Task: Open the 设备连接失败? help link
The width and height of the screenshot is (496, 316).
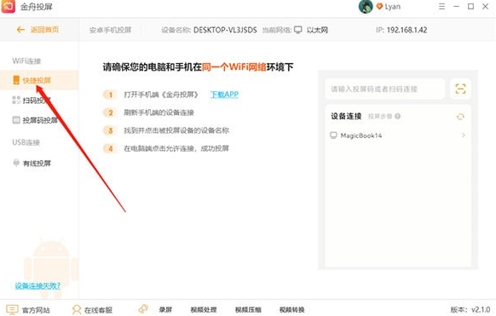Action: coord(37,285)
